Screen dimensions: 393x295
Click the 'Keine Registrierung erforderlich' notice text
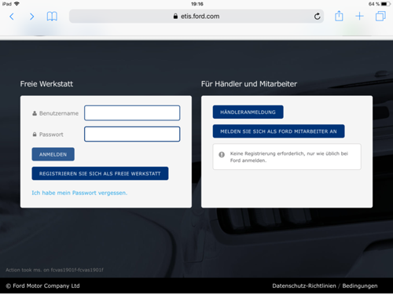tap(289, 157)
